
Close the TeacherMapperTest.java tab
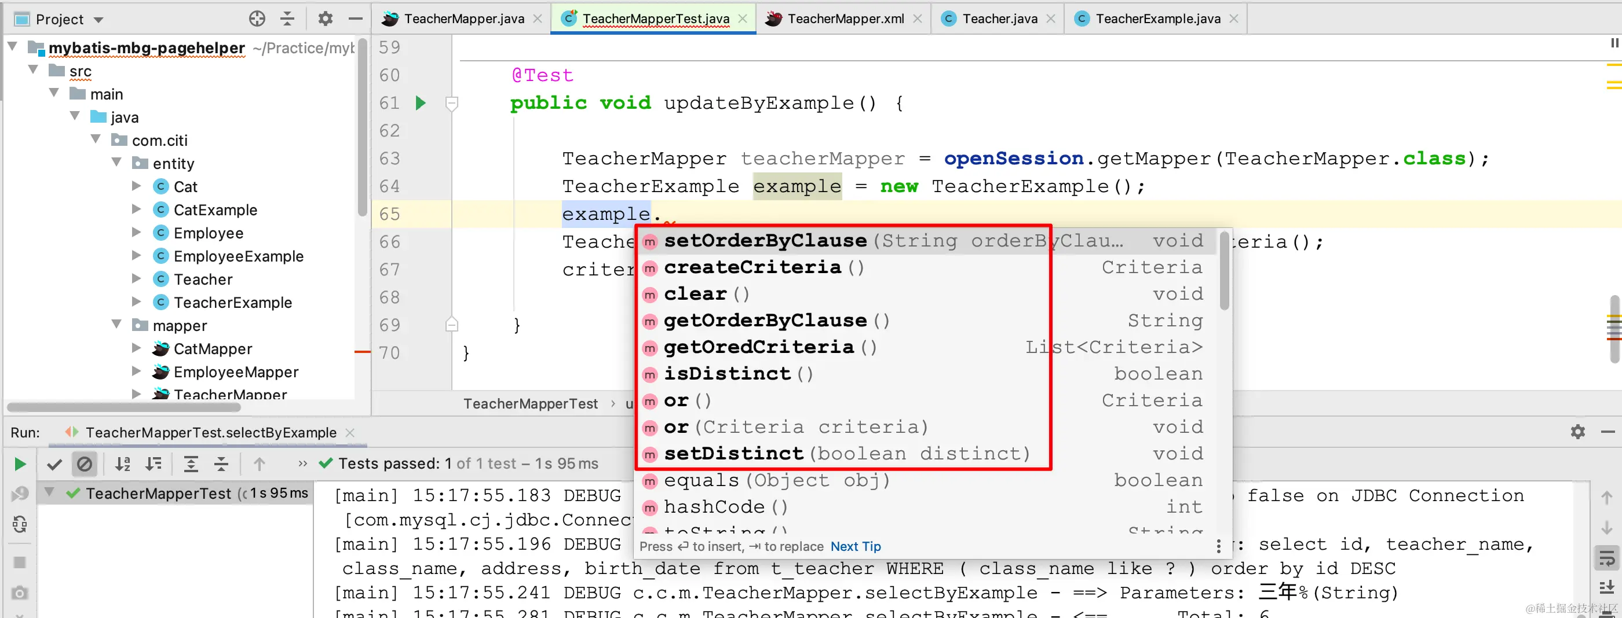click(x=743, y=19)
